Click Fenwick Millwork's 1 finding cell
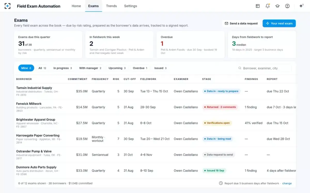The height and width of the screenshot is (193, 310). click(251, 107)
